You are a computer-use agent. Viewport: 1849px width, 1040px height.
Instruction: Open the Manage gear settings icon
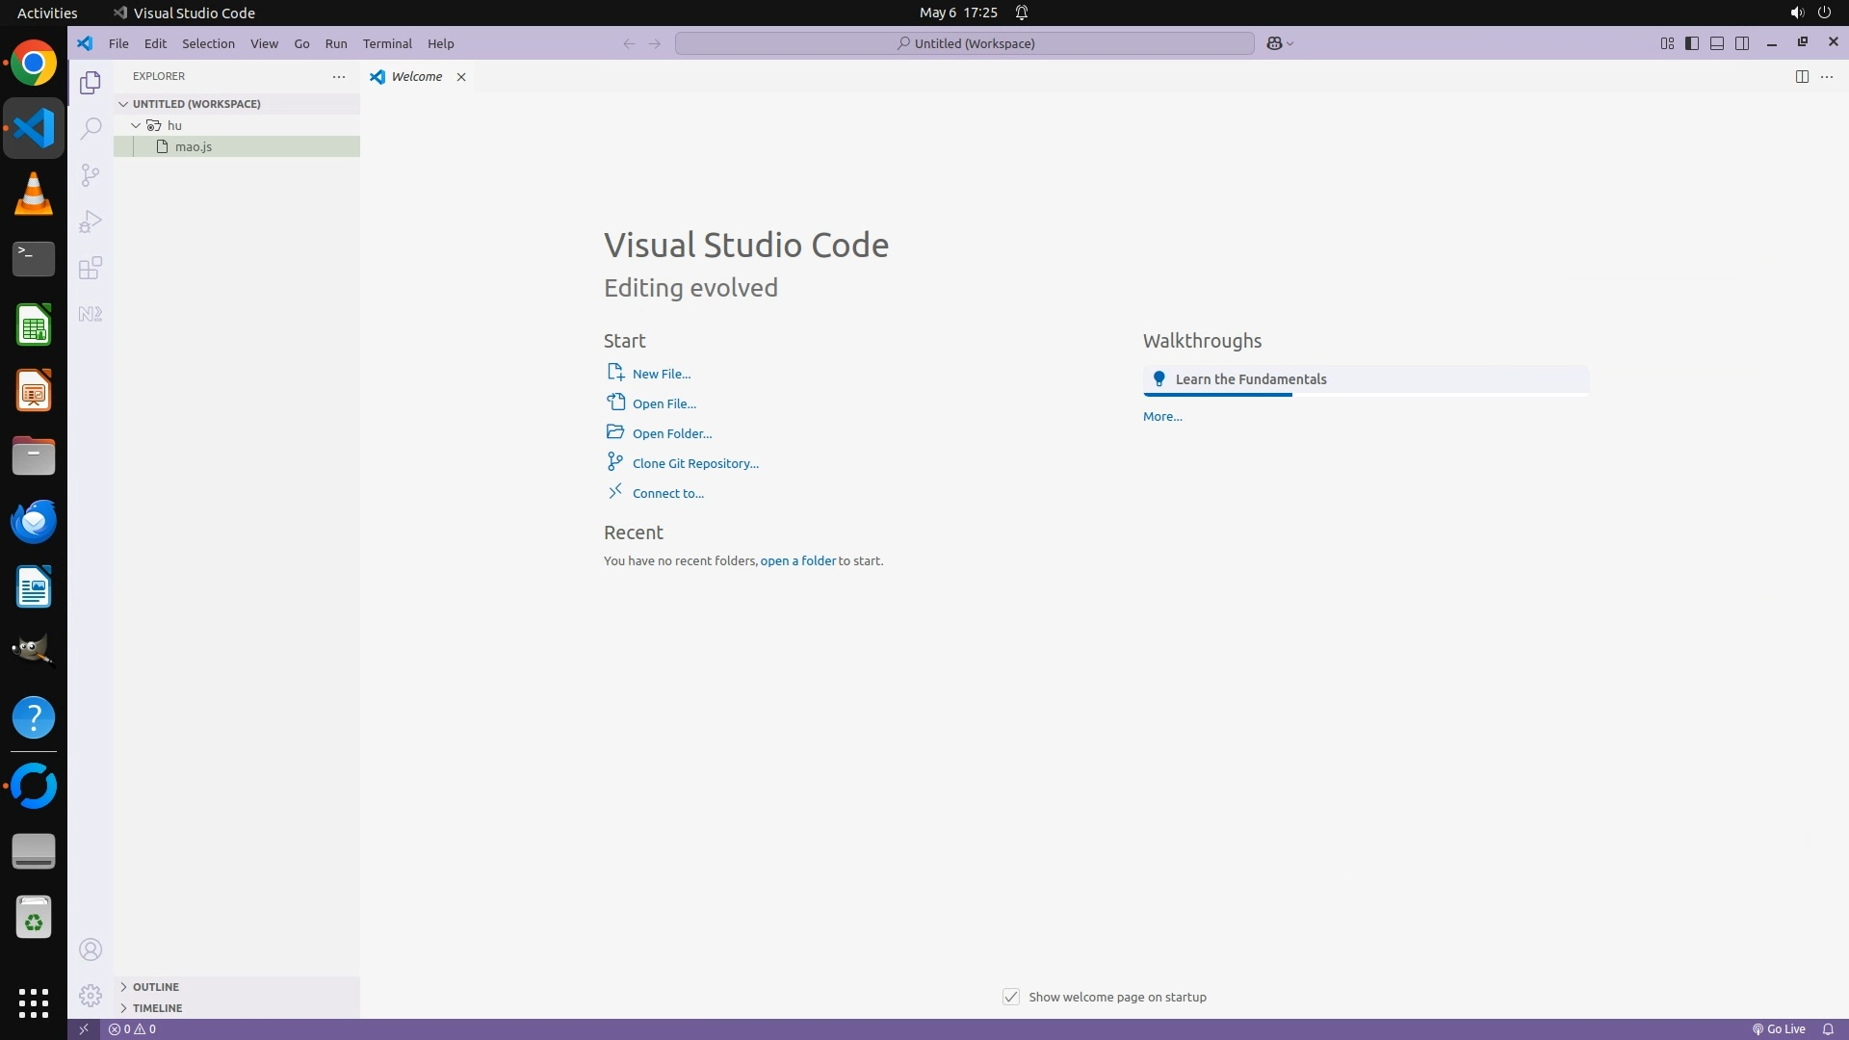(x=91, y=995)
